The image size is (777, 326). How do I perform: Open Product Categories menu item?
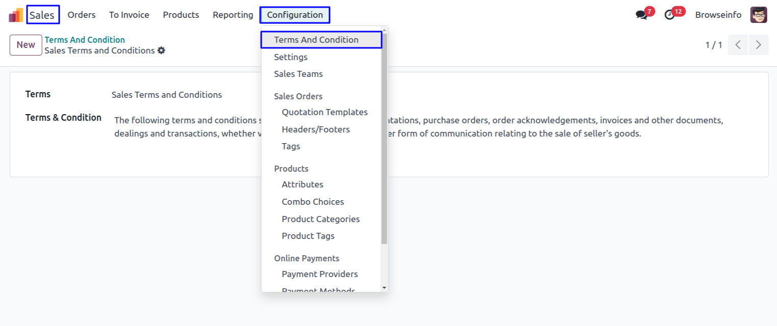click(x=320, y=219)
